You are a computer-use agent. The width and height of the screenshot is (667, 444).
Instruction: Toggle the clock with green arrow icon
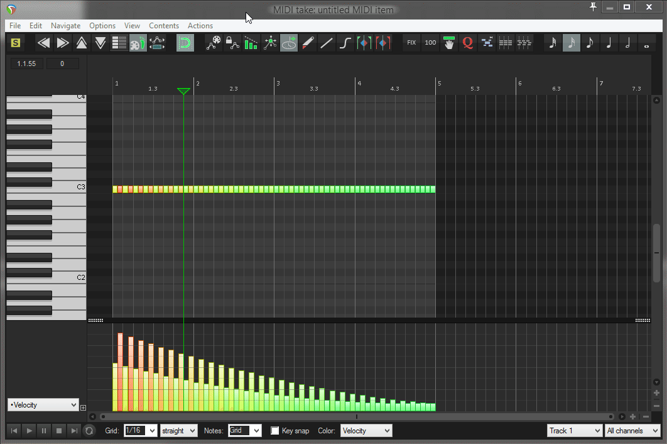pyautogui.click(x=289, y=43)
